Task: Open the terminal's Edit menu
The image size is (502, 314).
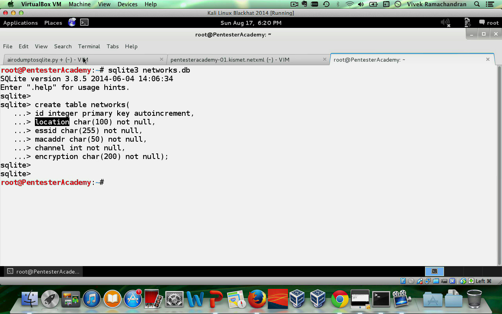Action: point(24,46)
